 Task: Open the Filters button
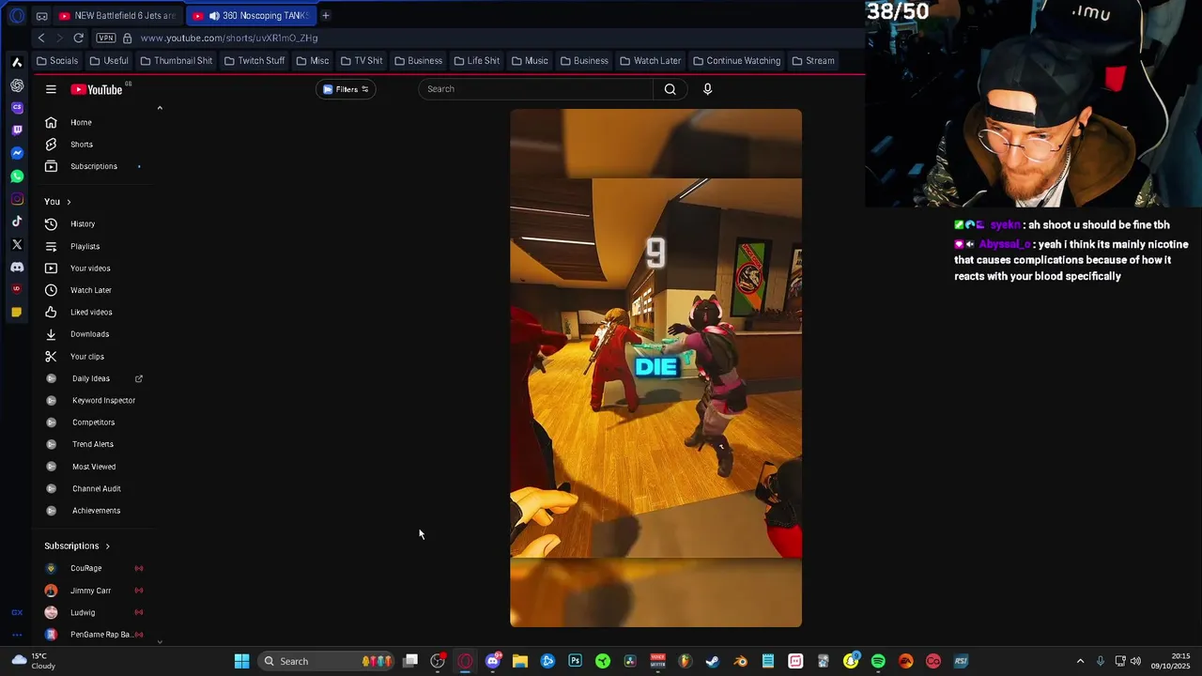click(x=346, y=89)
